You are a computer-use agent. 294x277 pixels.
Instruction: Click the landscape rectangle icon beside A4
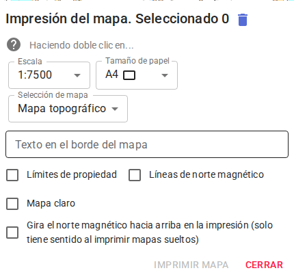129,75
